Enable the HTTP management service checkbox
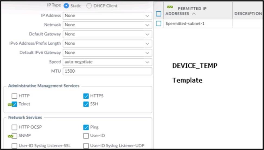The height and width of the screenshot is (150, 264). coord(14,96)
